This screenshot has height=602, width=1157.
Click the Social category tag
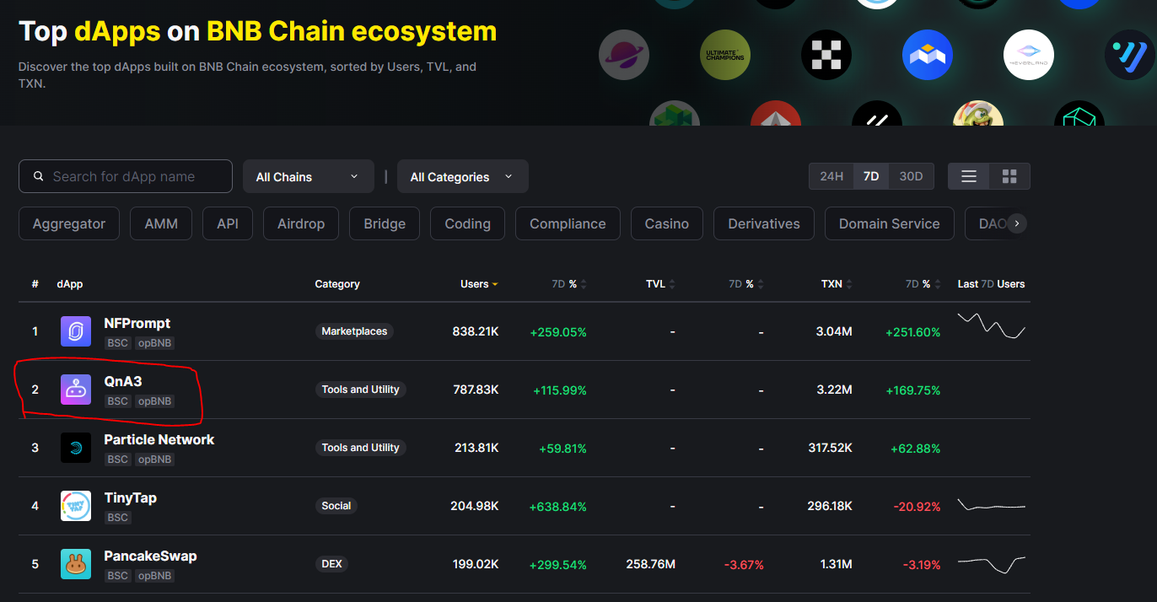pos(336,506)
